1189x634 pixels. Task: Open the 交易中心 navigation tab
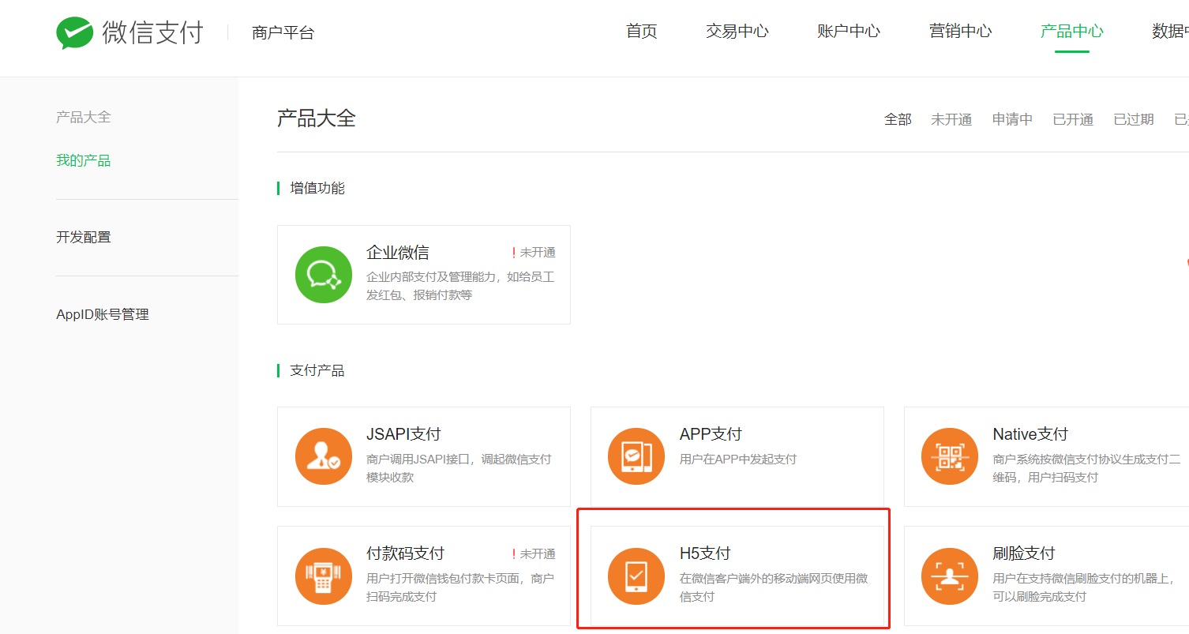pyautogui.click(x=737, y=32)
